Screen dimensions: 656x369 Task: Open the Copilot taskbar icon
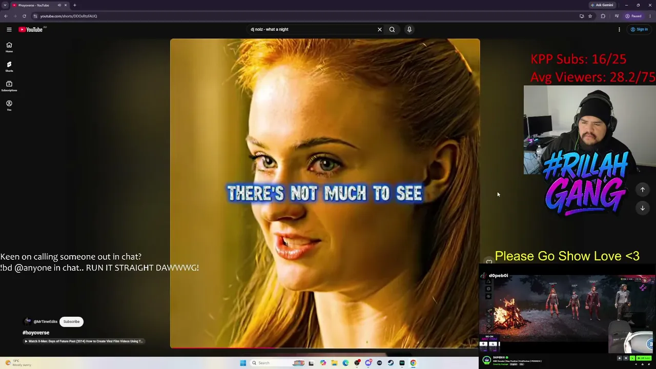[323, 363]
